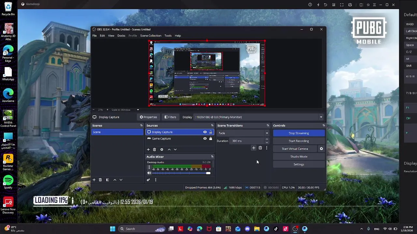Select Game Capture source row

pyautogui.click(x=179, y=138)
